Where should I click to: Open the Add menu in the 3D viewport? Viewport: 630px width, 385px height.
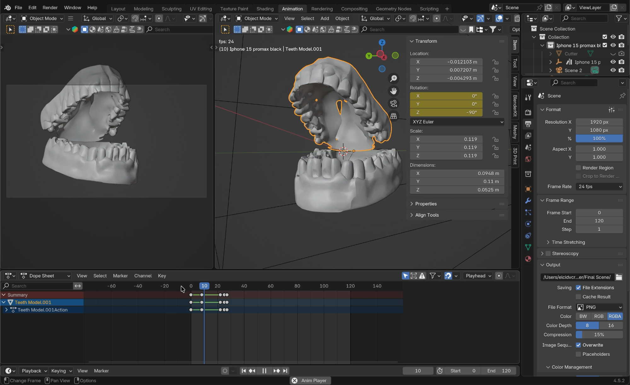(x=325, y=19)
